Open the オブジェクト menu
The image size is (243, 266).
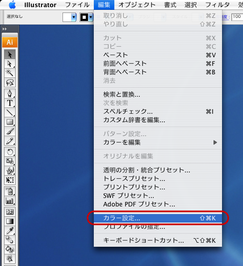(137, 5)
